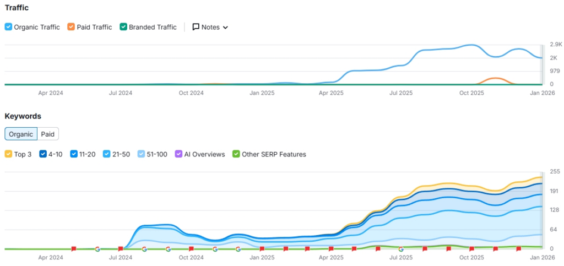Image resolution: width=564 pixels, height=266 pixels.
Task: Click the Organic Traffic line peak near Oct 2025
Action: pyautogui.click(x=471, y=45)
